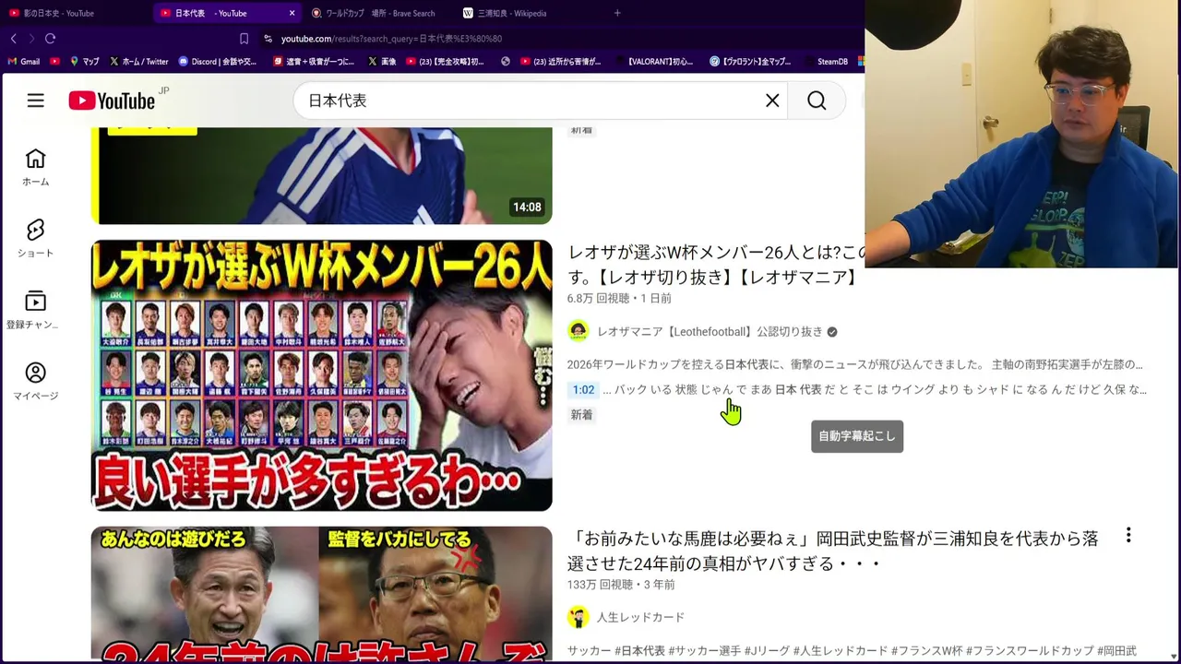Open the ホーム / Twitter bookmark

(x=138, y=62)
